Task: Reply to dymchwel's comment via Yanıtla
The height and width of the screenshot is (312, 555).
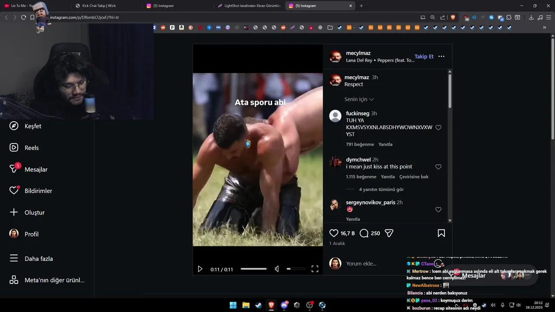Action: click(x=388, y=177)
